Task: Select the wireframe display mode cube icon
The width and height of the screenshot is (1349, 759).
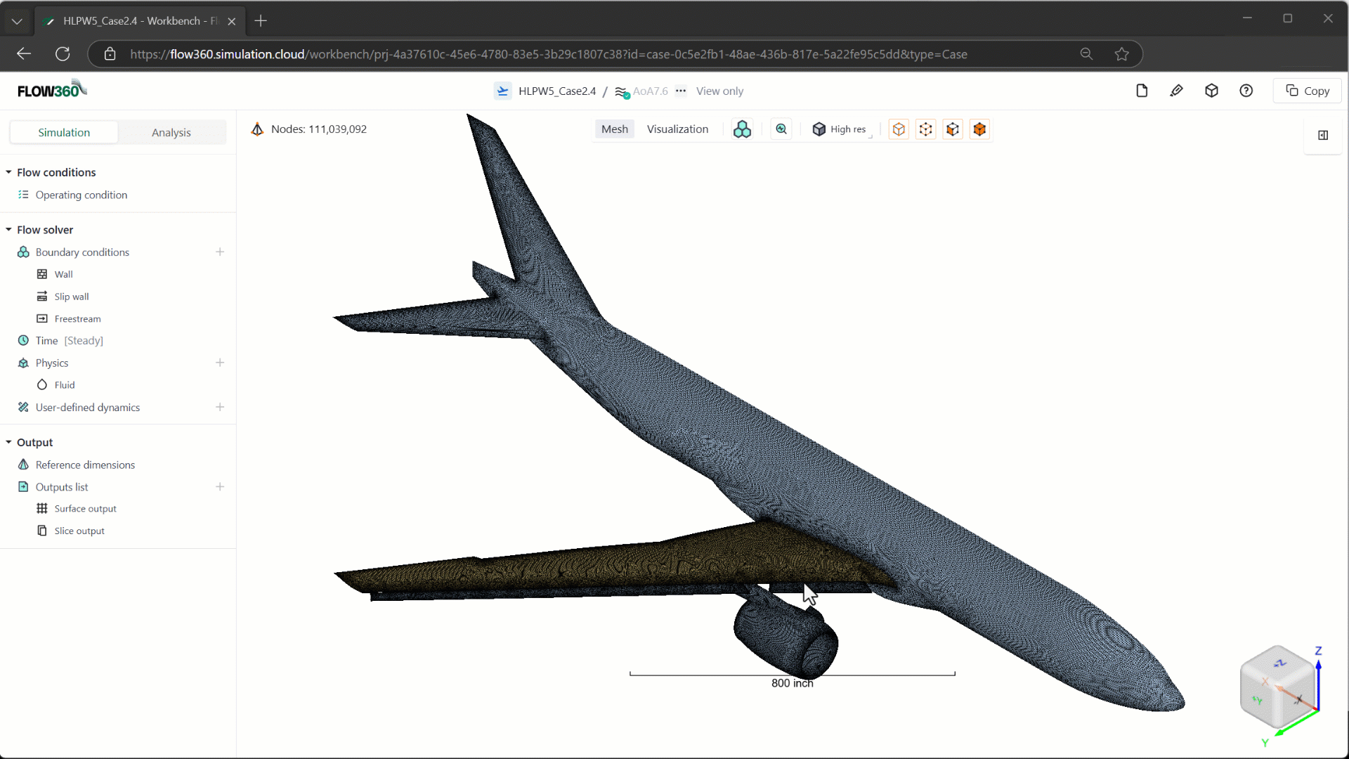Action: pos(899,129)
